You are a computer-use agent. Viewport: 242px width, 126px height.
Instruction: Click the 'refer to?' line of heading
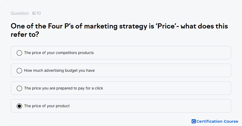point(25,34)
